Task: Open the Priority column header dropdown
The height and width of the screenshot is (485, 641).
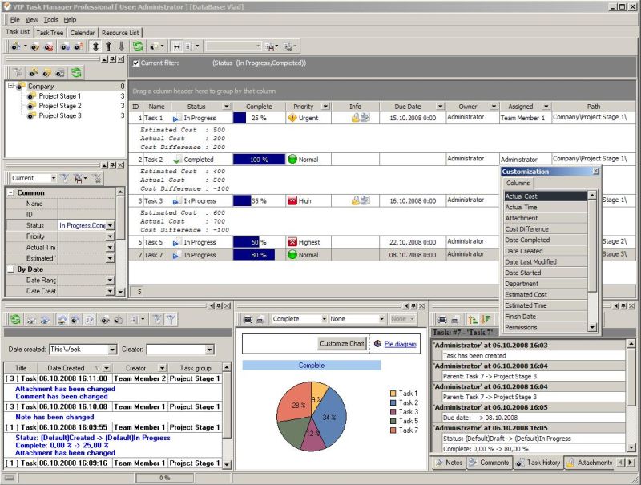Action: (x=325, y=107)
